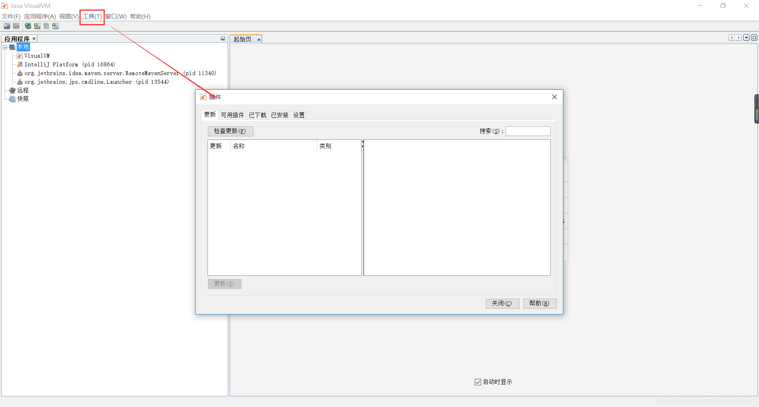This screenshot has width=759, height=407.
Task: Select the 远程 tree node
Action: tap(23, 90)
